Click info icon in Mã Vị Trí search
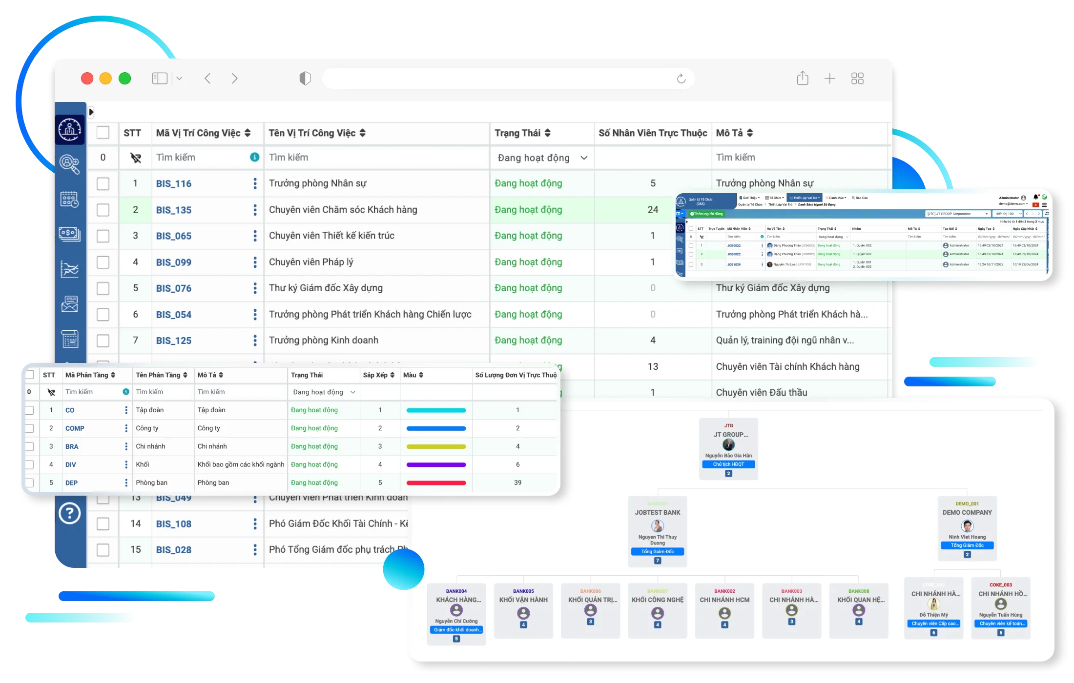This screenshot has height=683, width=1074. 254,157
